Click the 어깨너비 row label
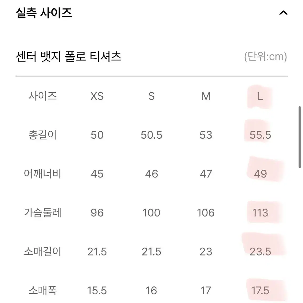 click(43, 174)
